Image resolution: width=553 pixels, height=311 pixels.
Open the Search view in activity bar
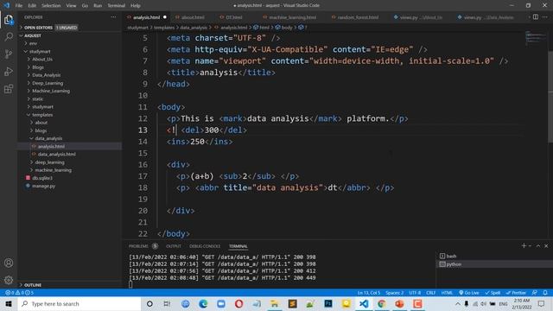tap(9, 36)
